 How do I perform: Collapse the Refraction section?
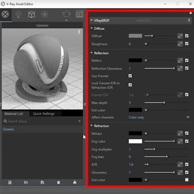point(91,126)
